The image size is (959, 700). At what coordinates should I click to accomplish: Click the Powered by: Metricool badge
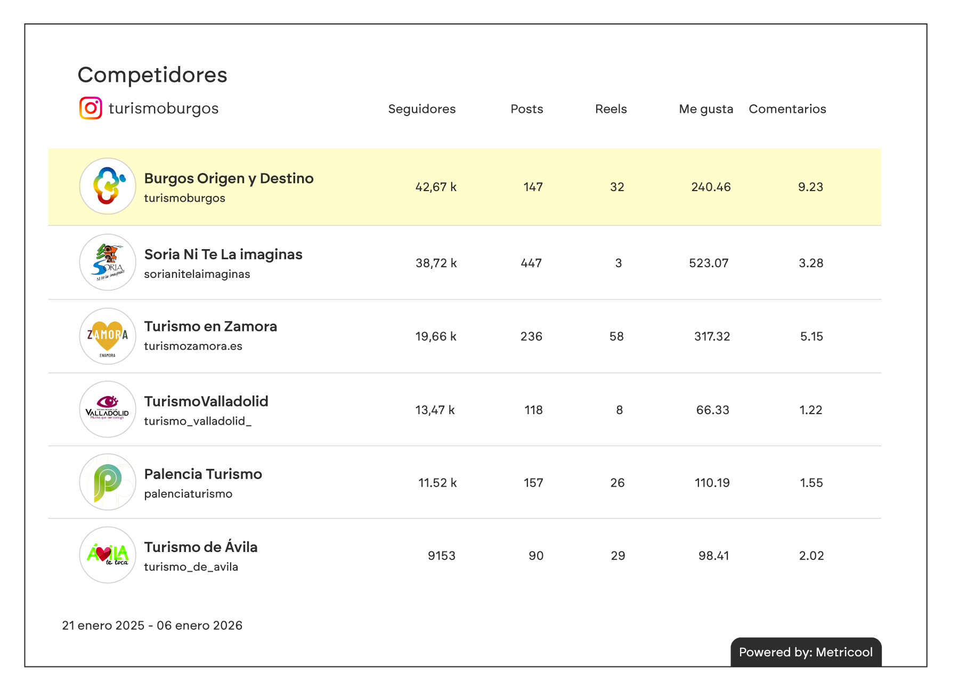[806, 652]
